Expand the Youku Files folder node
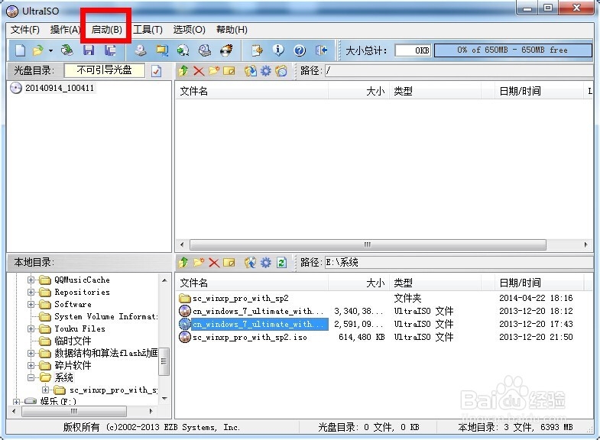 pos(31,328)
